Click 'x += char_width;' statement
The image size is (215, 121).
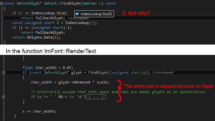coord(39,111)
